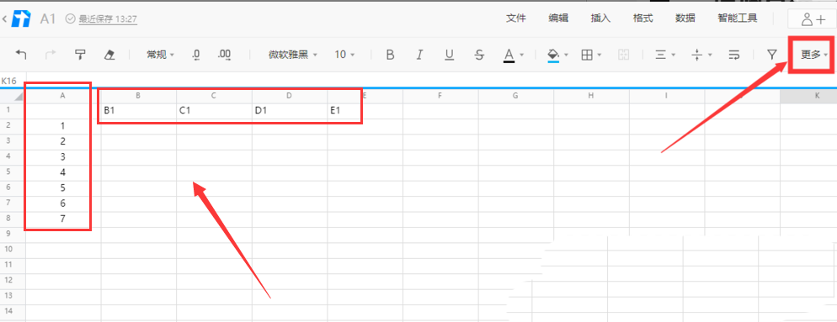
Task: Open the 常规 number format dropdown
Action: coord(161,55)
